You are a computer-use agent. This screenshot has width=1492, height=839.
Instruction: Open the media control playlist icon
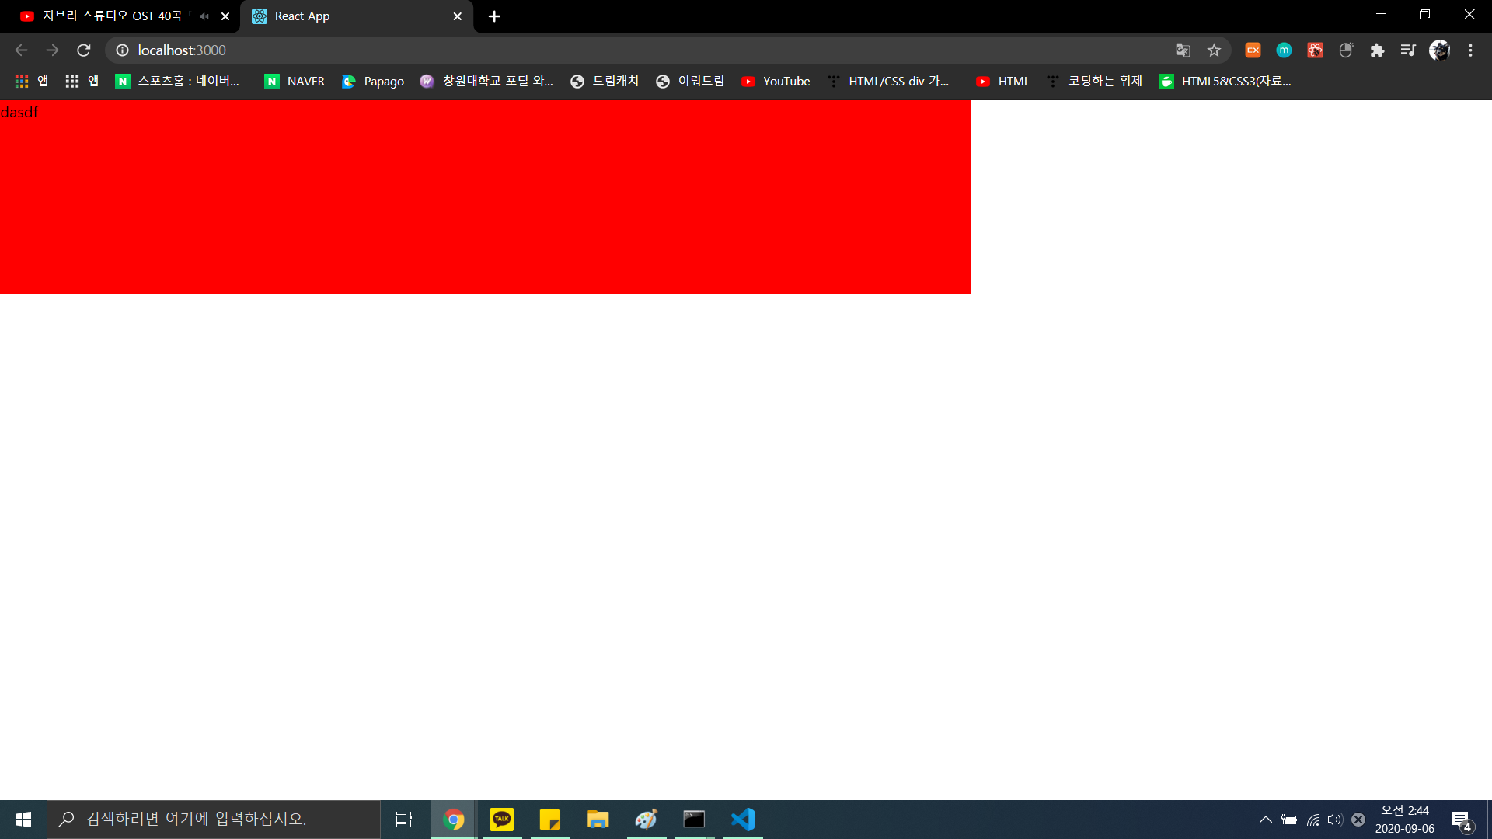pyautogui.click(x=1408, y=50)
